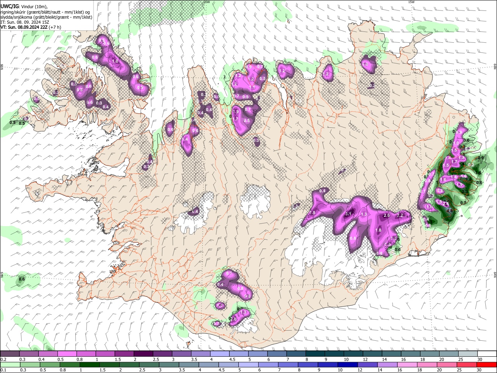Click the 'IT: Sun. 08. 09. 2024 15Z' line
Viewport: 497px width, 373px height.
24,22
